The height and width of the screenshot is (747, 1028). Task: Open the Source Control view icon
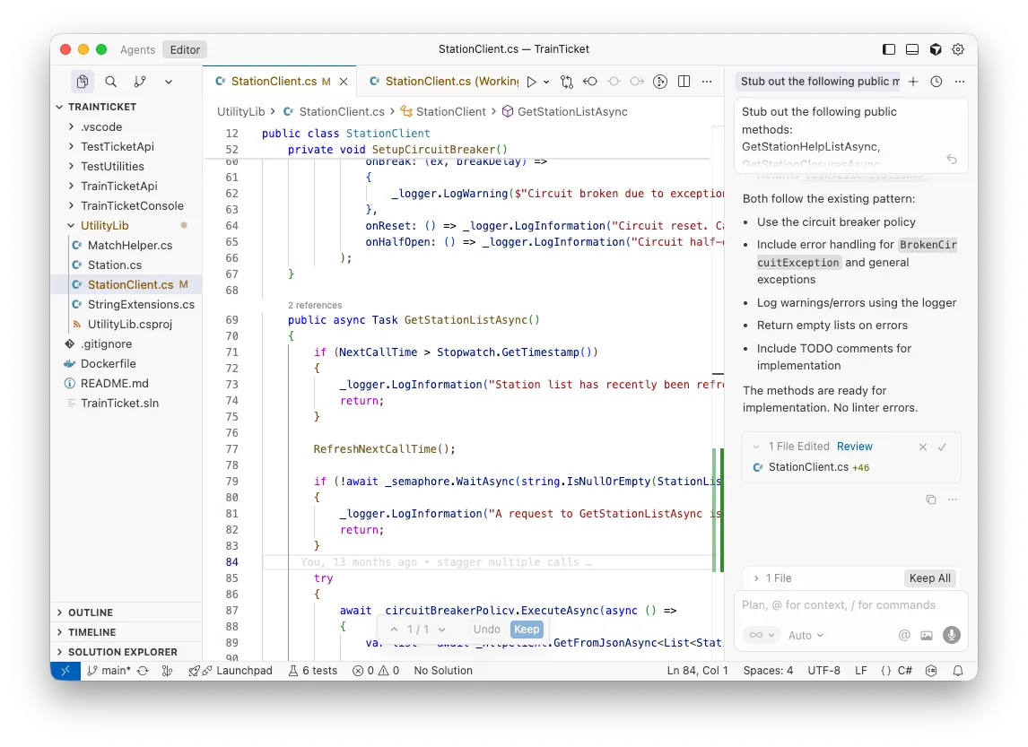[139, 82]
